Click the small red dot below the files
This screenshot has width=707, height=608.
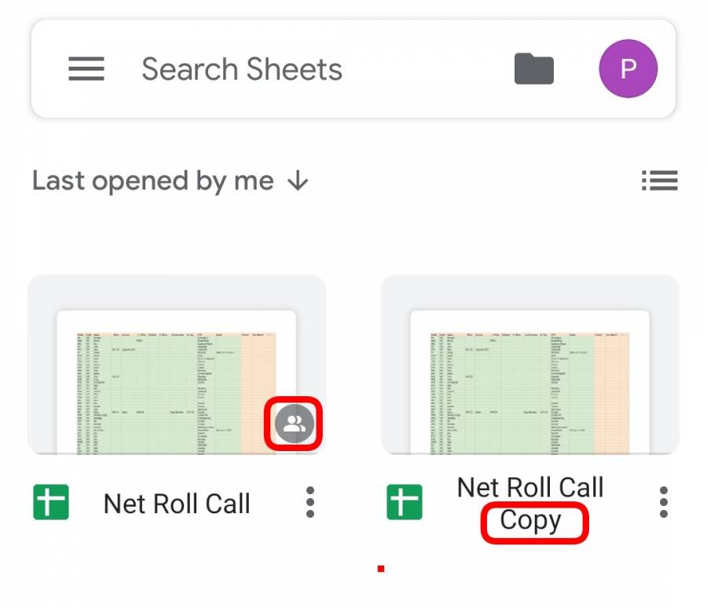click(381, 569)
